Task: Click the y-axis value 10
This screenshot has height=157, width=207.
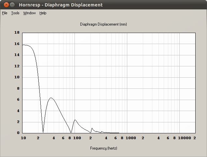Action: (x=17, y=77)
